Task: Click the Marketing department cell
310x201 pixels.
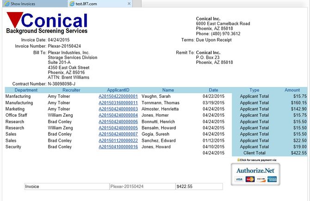Action: 15,109
